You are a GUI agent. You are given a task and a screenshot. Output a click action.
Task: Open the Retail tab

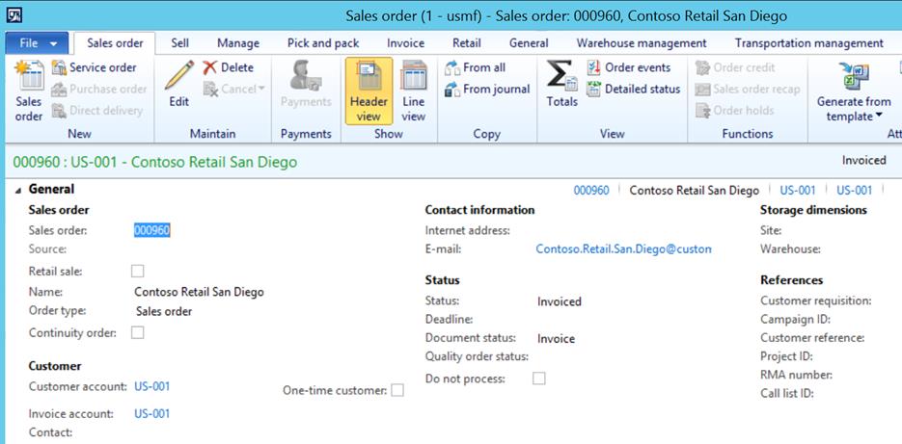click(x=467, y=43)
